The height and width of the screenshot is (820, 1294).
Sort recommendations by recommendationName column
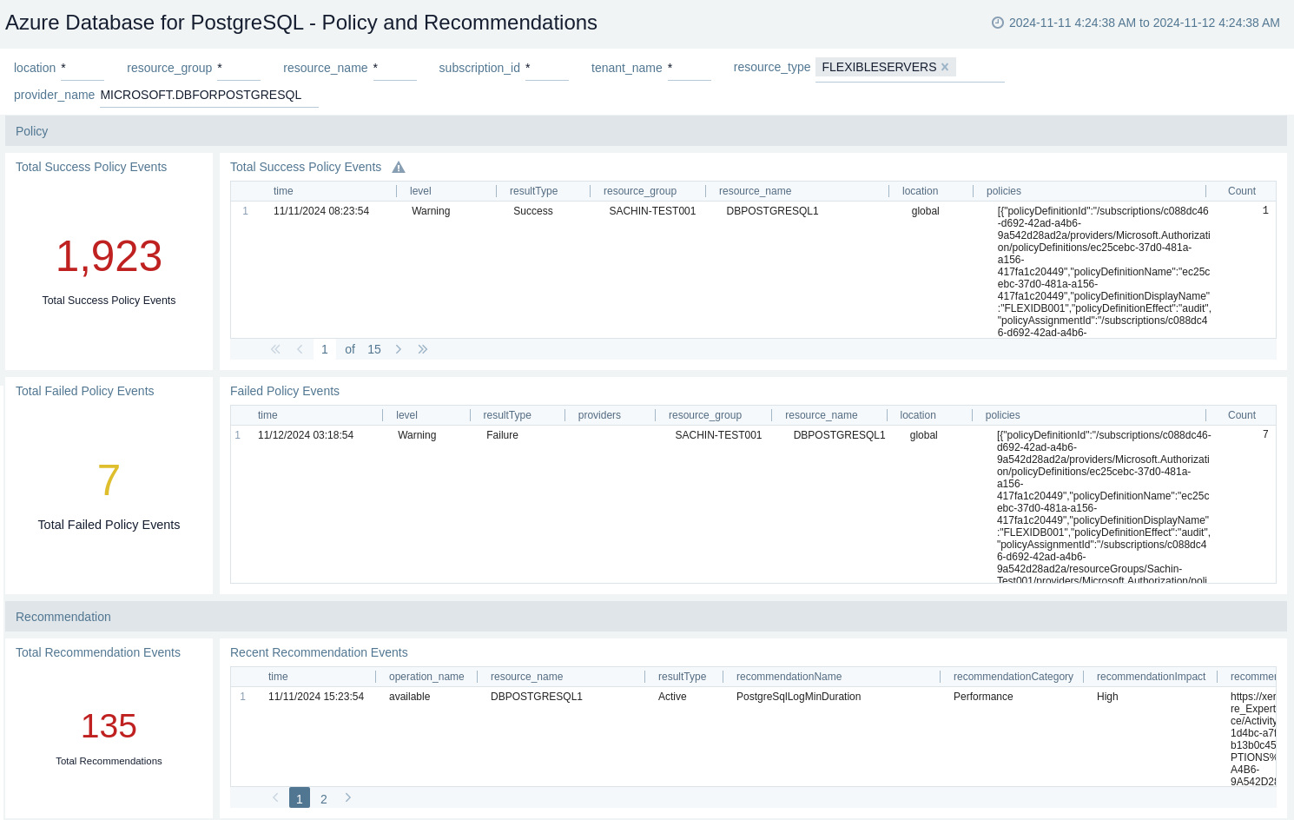click(789, 677)
